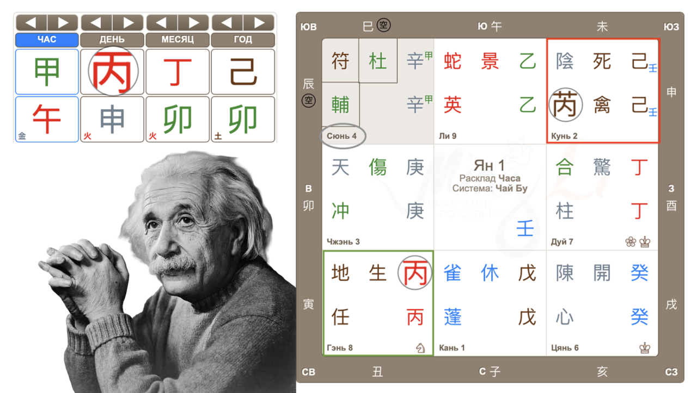This screenshot has width=697, height=393.
Task: Click the crown icon in Дуй 7 palace
Action: coord(645,242)
